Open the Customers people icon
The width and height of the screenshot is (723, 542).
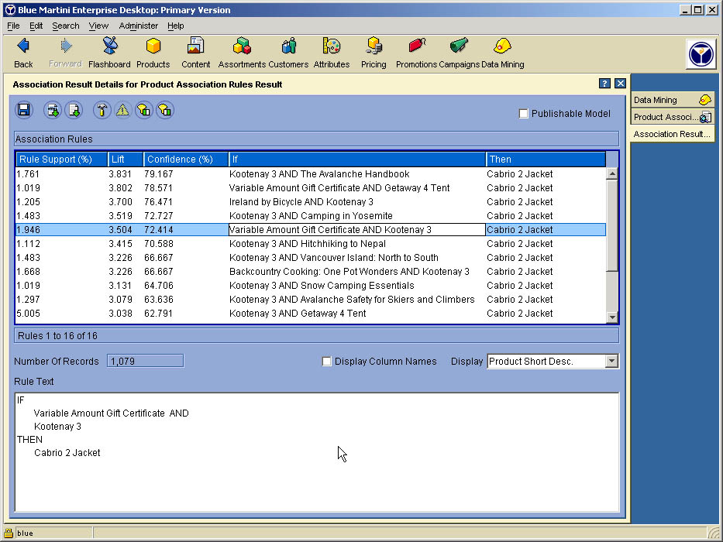(288, 46)
